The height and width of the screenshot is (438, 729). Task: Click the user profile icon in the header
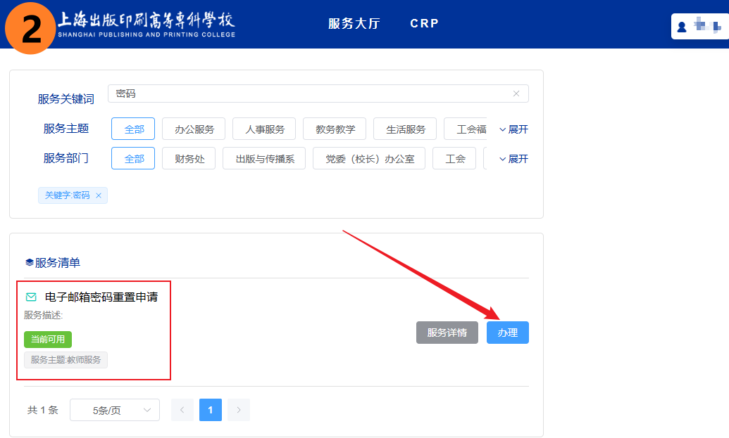(682, 27)
